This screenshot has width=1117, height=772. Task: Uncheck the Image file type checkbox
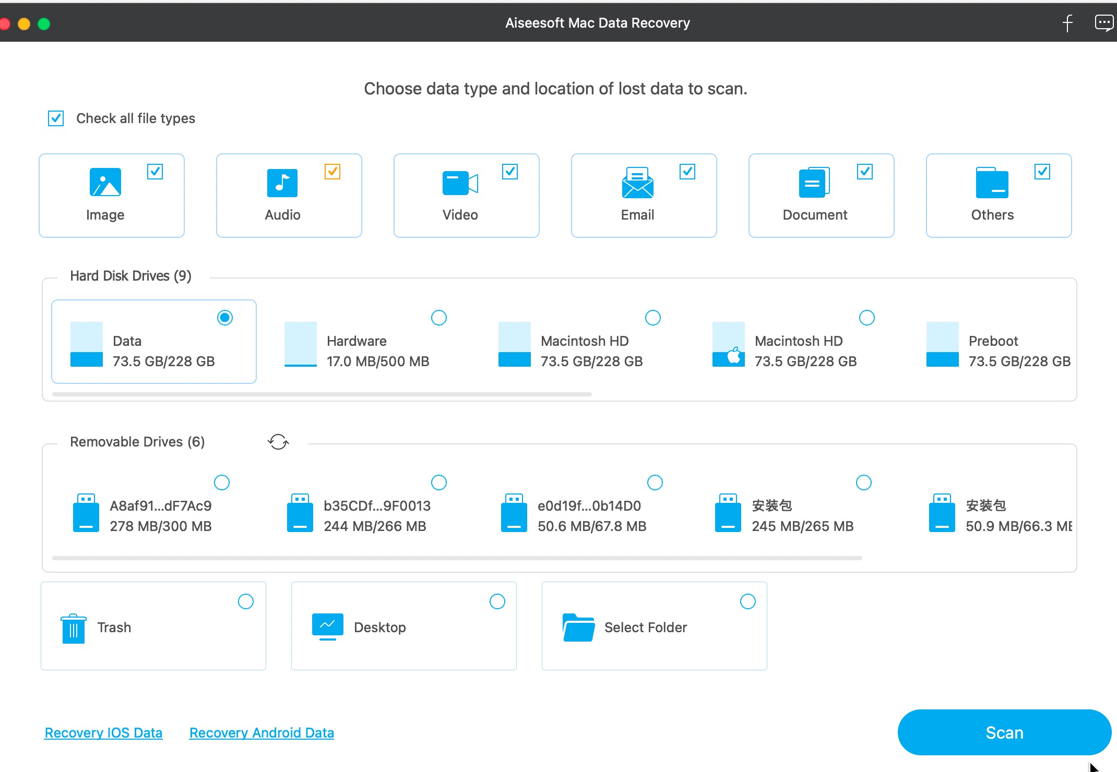(155, 172)
